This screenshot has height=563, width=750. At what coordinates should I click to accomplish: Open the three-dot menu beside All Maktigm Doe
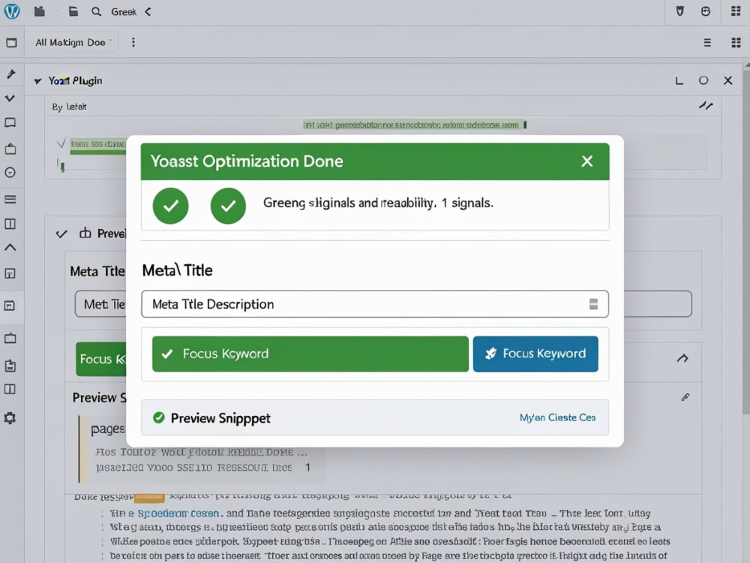pos(133,42)
